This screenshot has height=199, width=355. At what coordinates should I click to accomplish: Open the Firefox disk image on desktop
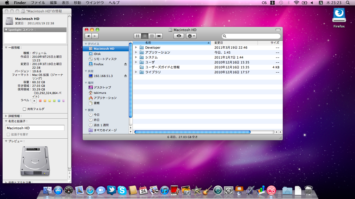(x=339, y=18)
